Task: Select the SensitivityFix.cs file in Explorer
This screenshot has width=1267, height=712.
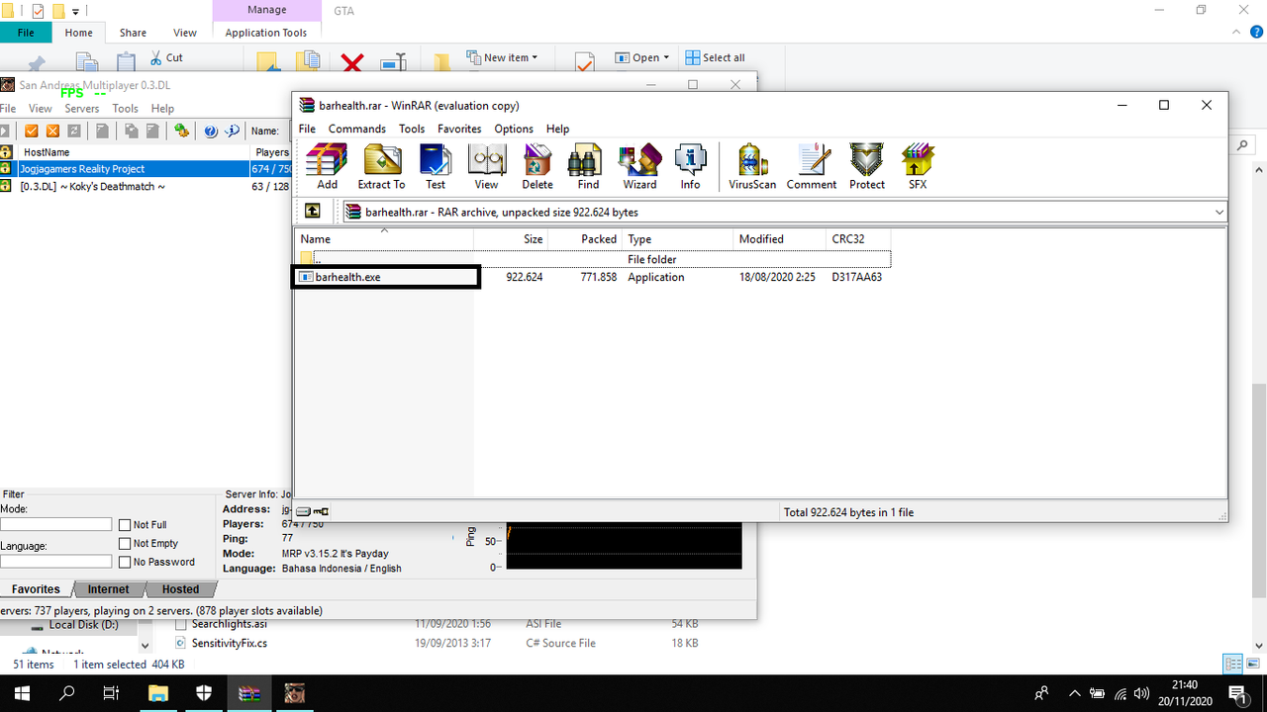Action: (229, 643)
